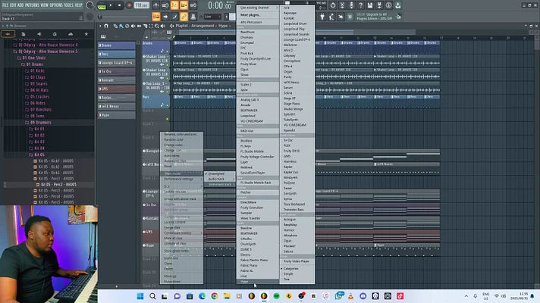
Task: Click the tempo field showing 118
Action: tap(141, 5)
